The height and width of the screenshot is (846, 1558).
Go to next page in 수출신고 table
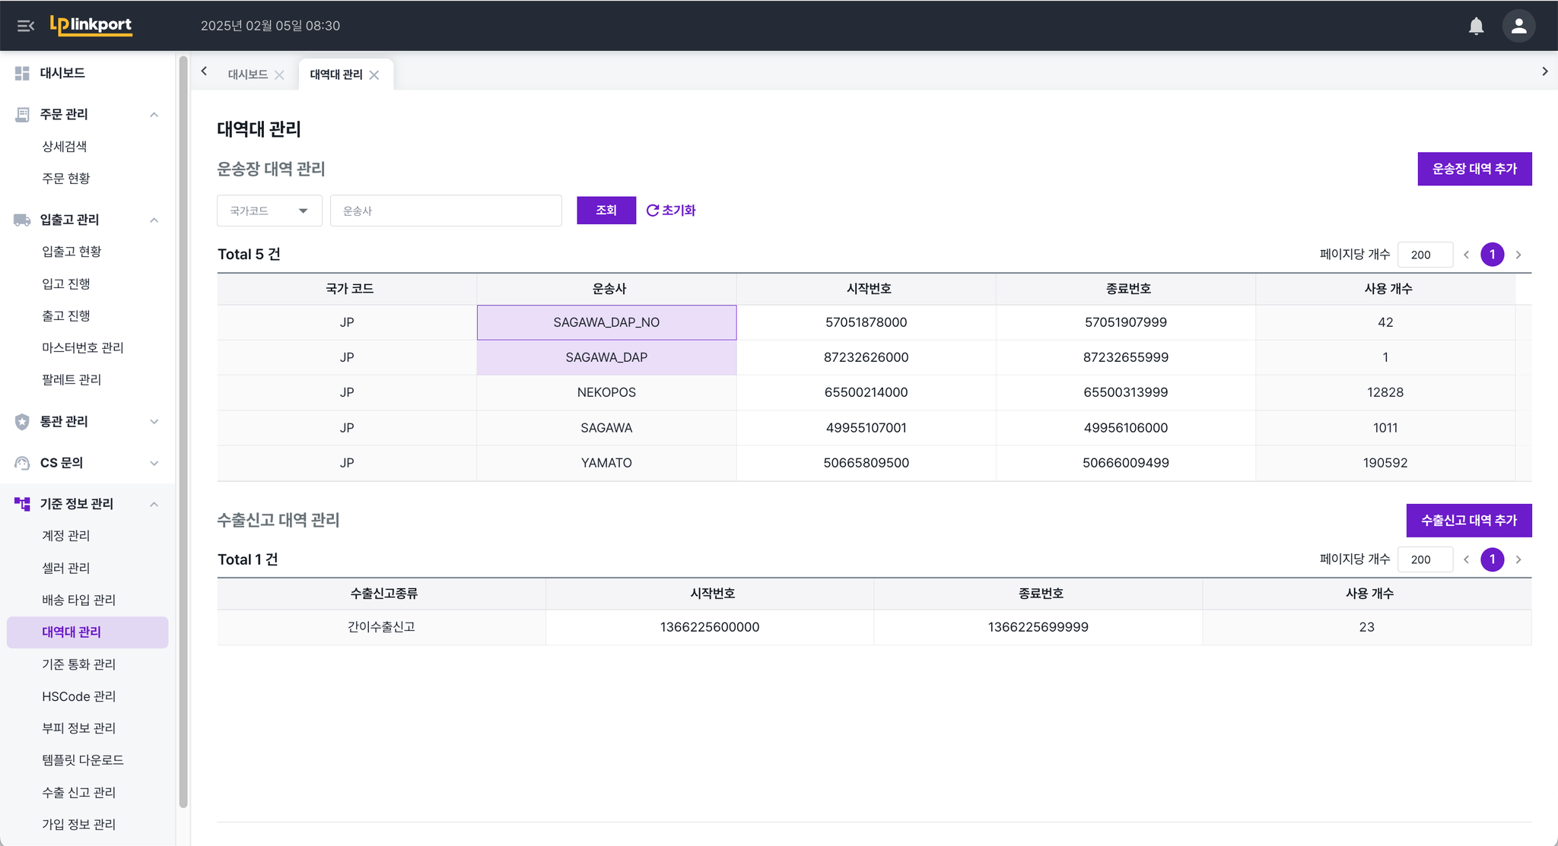(x=1518, y=559)
